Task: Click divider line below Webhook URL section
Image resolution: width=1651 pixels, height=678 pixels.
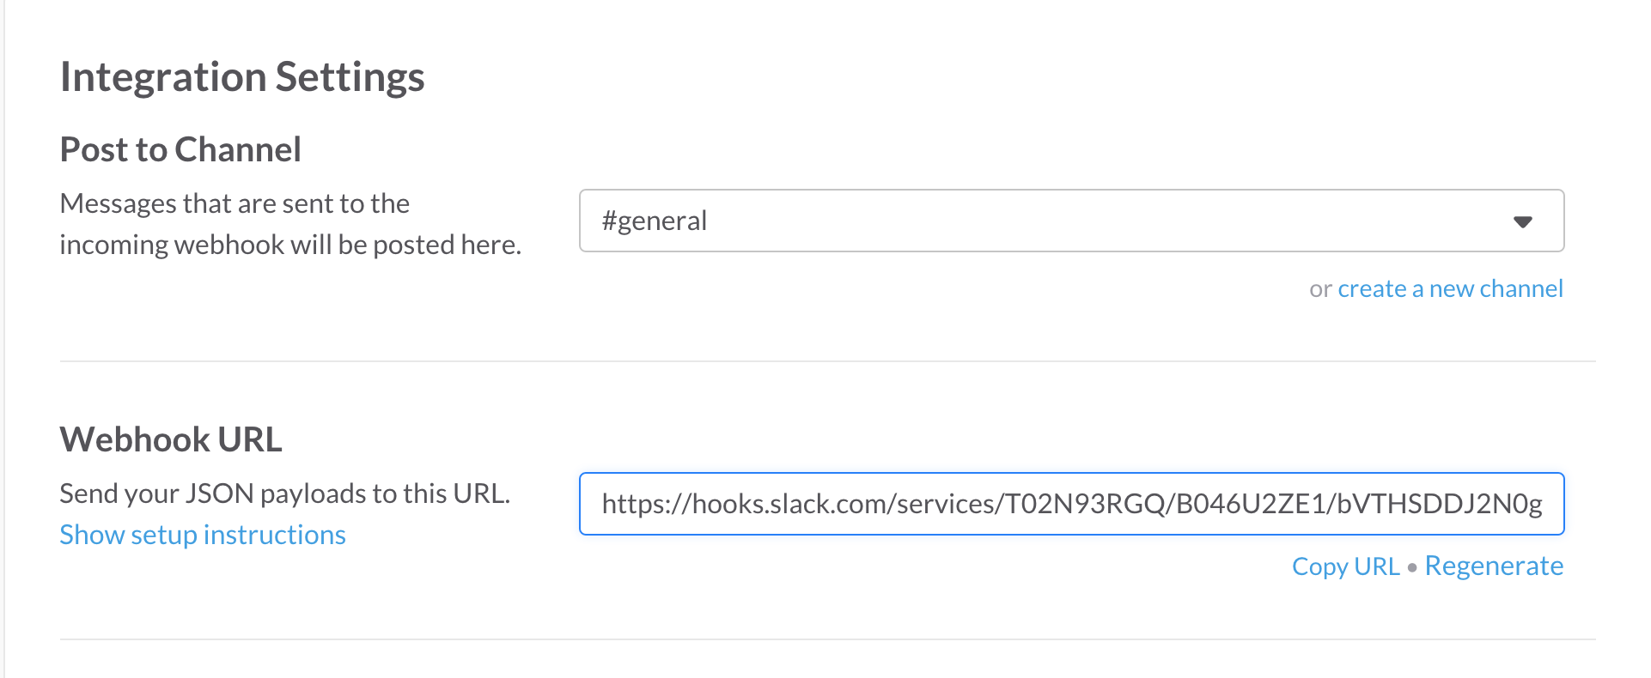Action: click(x=826, y=639)
